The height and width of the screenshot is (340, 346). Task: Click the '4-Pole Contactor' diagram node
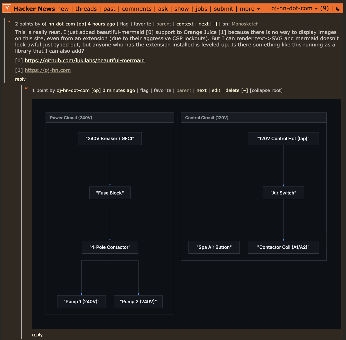110,247
